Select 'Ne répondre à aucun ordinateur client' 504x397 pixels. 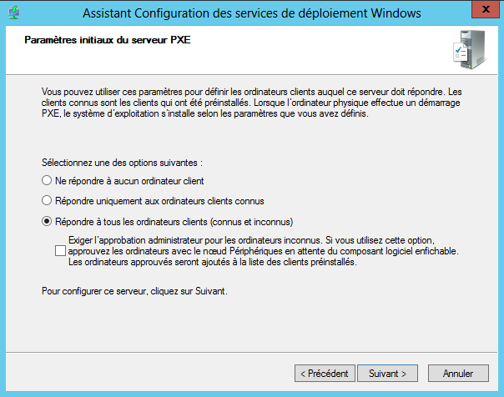coord(47,180)
